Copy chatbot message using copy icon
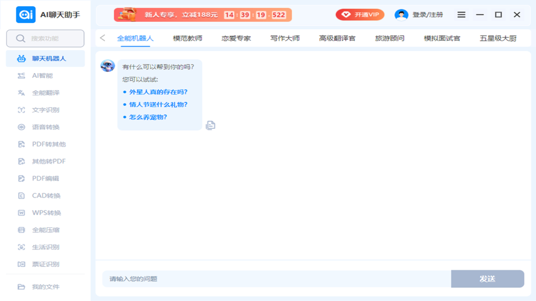The height and width of the screenshot is (301, 536). click(211, 125)
